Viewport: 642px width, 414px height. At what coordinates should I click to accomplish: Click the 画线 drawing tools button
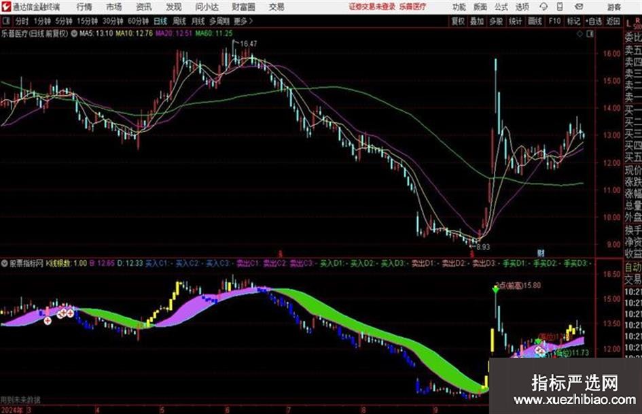[x=535, y=21]
